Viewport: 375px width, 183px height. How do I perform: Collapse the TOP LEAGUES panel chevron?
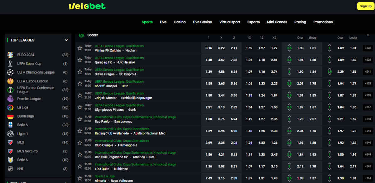click(66, 40)
